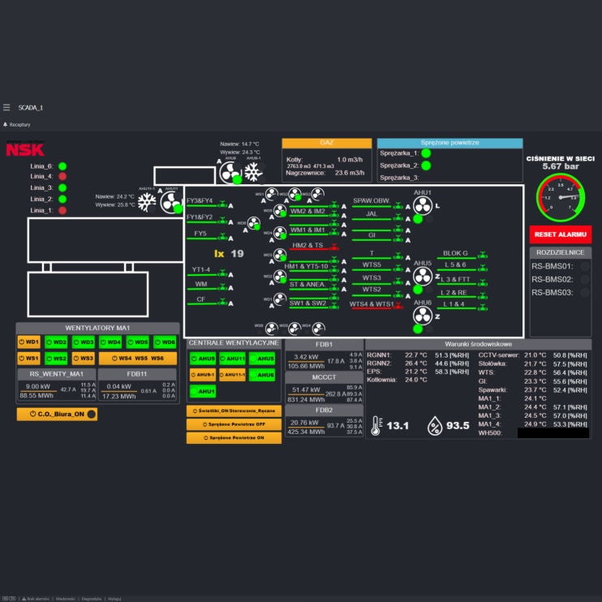Image resolution: width=602 pixels, height=602 pixels.
Task: Toggle the AHU9-1 unit button
Action: [x=202, y=375]
